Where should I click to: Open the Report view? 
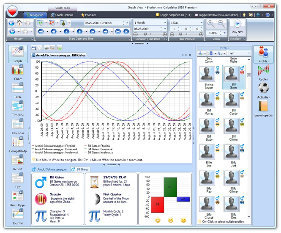click(x=18, y=163)
